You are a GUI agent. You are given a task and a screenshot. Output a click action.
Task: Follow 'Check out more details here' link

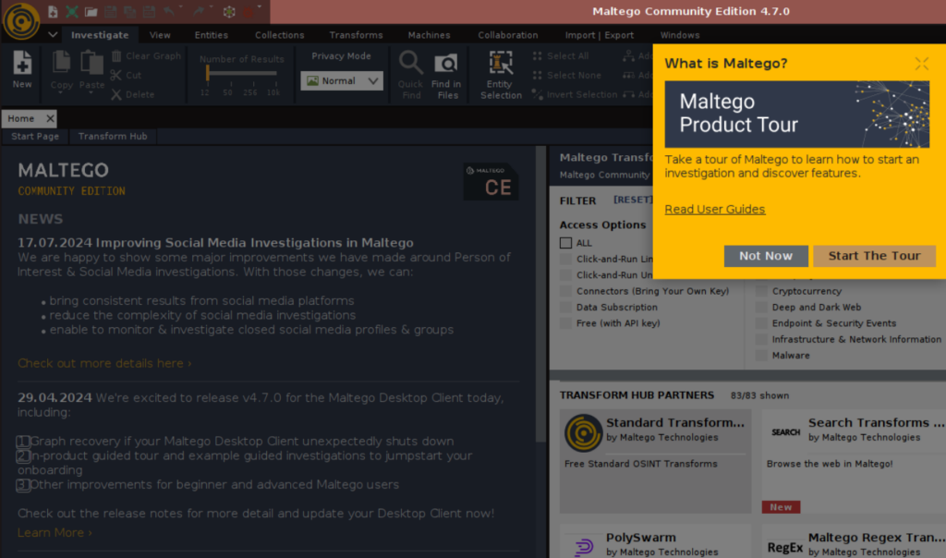click(x=104, y=363)
